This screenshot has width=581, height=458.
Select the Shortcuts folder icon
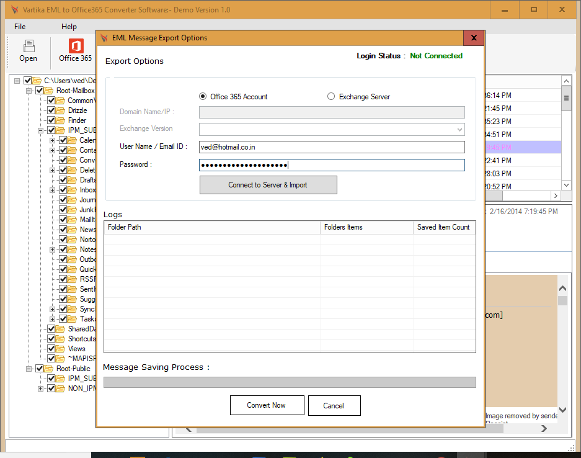click(60, 339)
